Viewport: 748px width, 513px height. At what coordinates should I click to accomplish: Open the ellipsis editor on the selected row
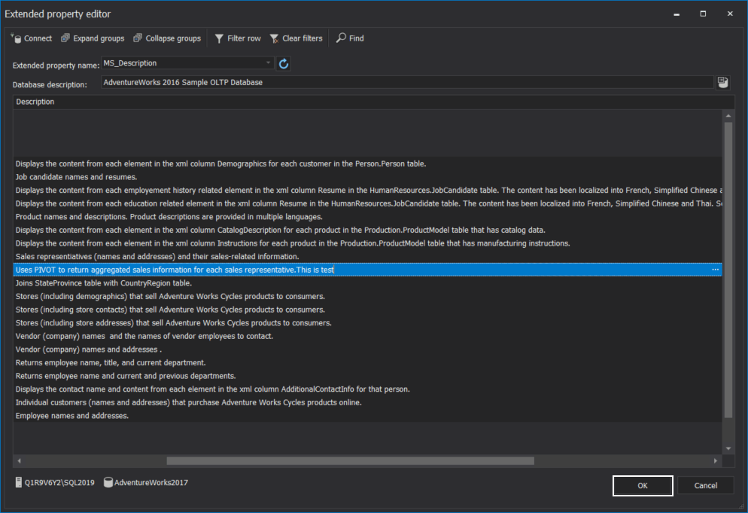coord(715,269)
